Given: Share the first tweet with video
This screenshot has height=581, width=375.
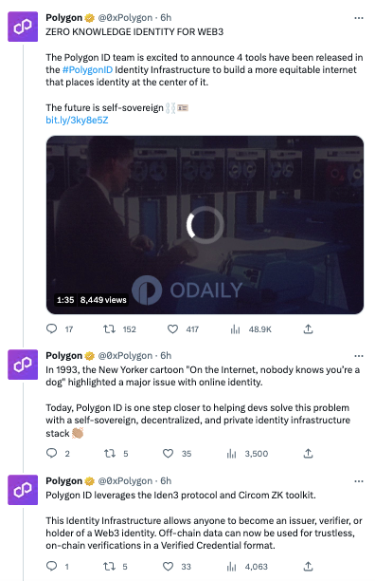Looking at the screenshot, I should click(308, 328).
